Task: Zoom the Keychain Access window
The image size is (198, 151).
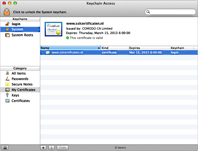Action: pyautogui.click(x=15, y=3)
